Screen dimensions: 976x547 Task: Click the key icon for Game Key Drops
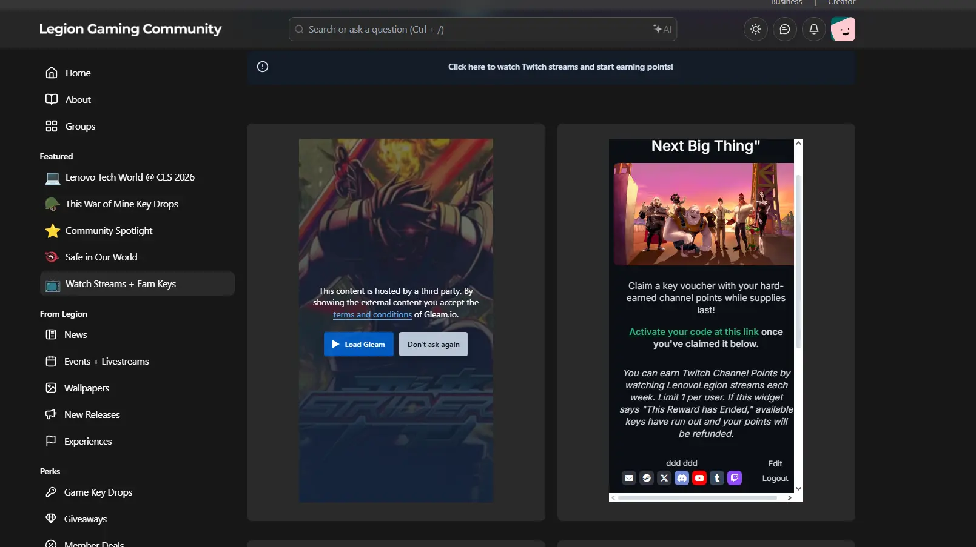coord(51,492)
